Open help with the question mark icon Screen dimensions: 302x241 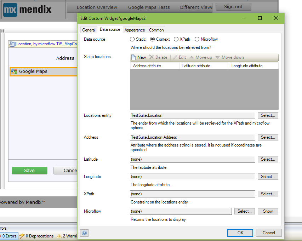pos(84,233)
